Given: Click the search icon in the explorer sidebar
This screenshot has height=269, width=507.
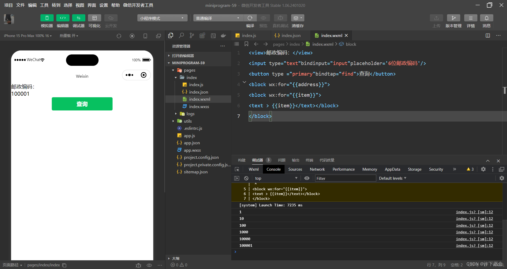Looking at the screenshot, I should point(181,36).
